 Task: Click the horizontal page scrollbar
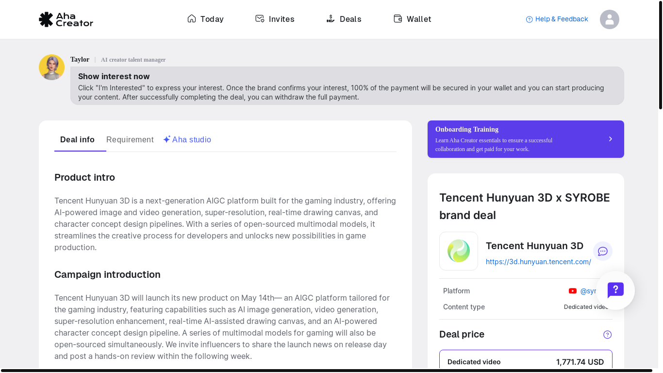coord(327,371)
